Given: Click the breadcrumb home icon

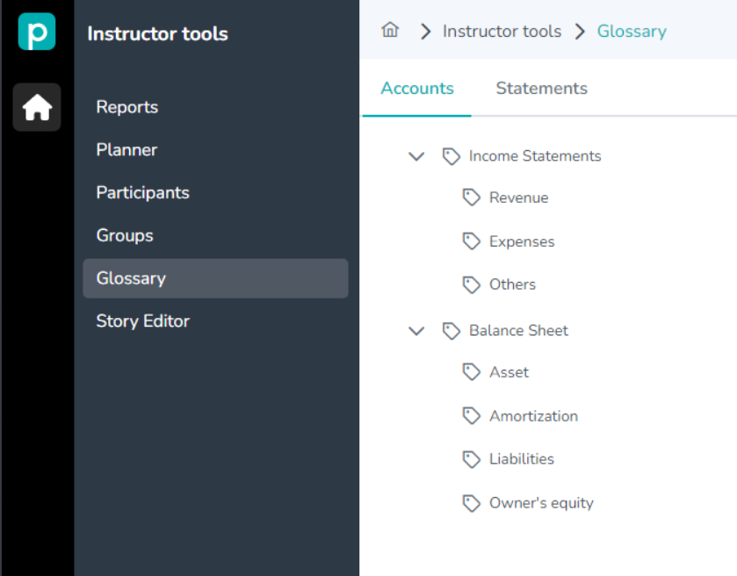Looking at the screenshot, I should pyautogui.click(x=390, y=31).
